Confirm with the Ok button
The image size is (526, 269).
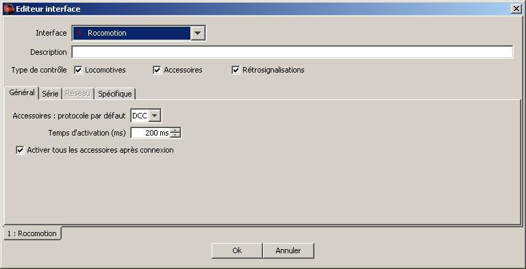[x=237, y=251]
